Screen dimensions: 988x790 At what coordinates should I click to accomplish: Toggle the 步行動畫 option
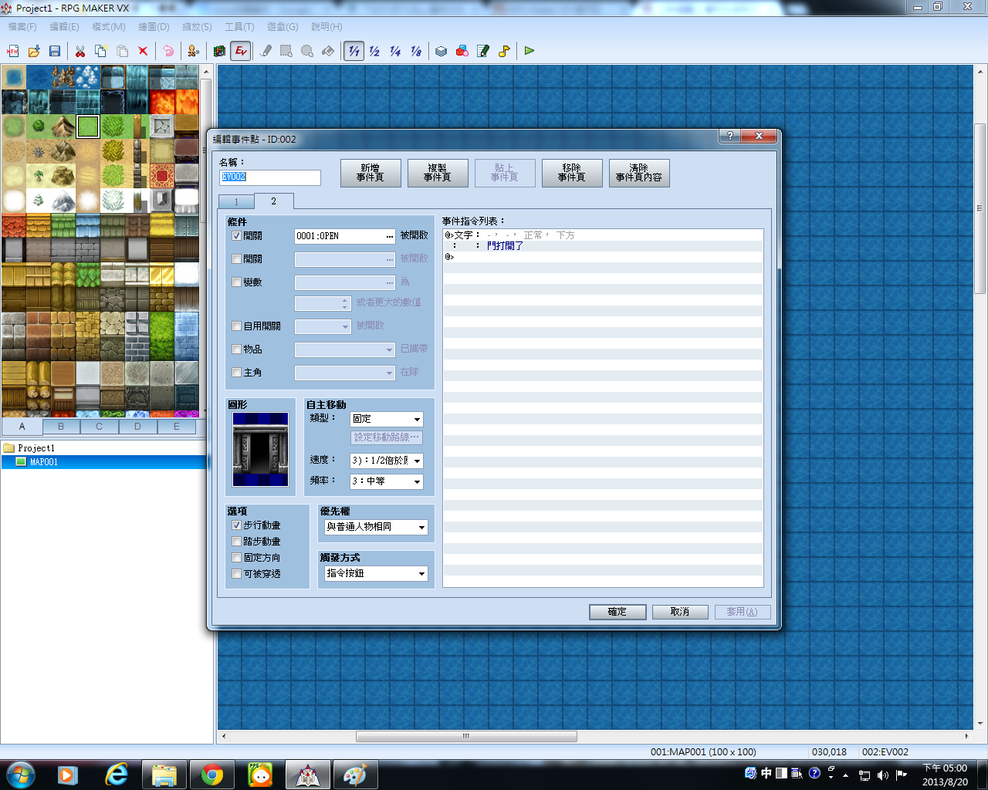pyautogui.click(x=237, y=525)
